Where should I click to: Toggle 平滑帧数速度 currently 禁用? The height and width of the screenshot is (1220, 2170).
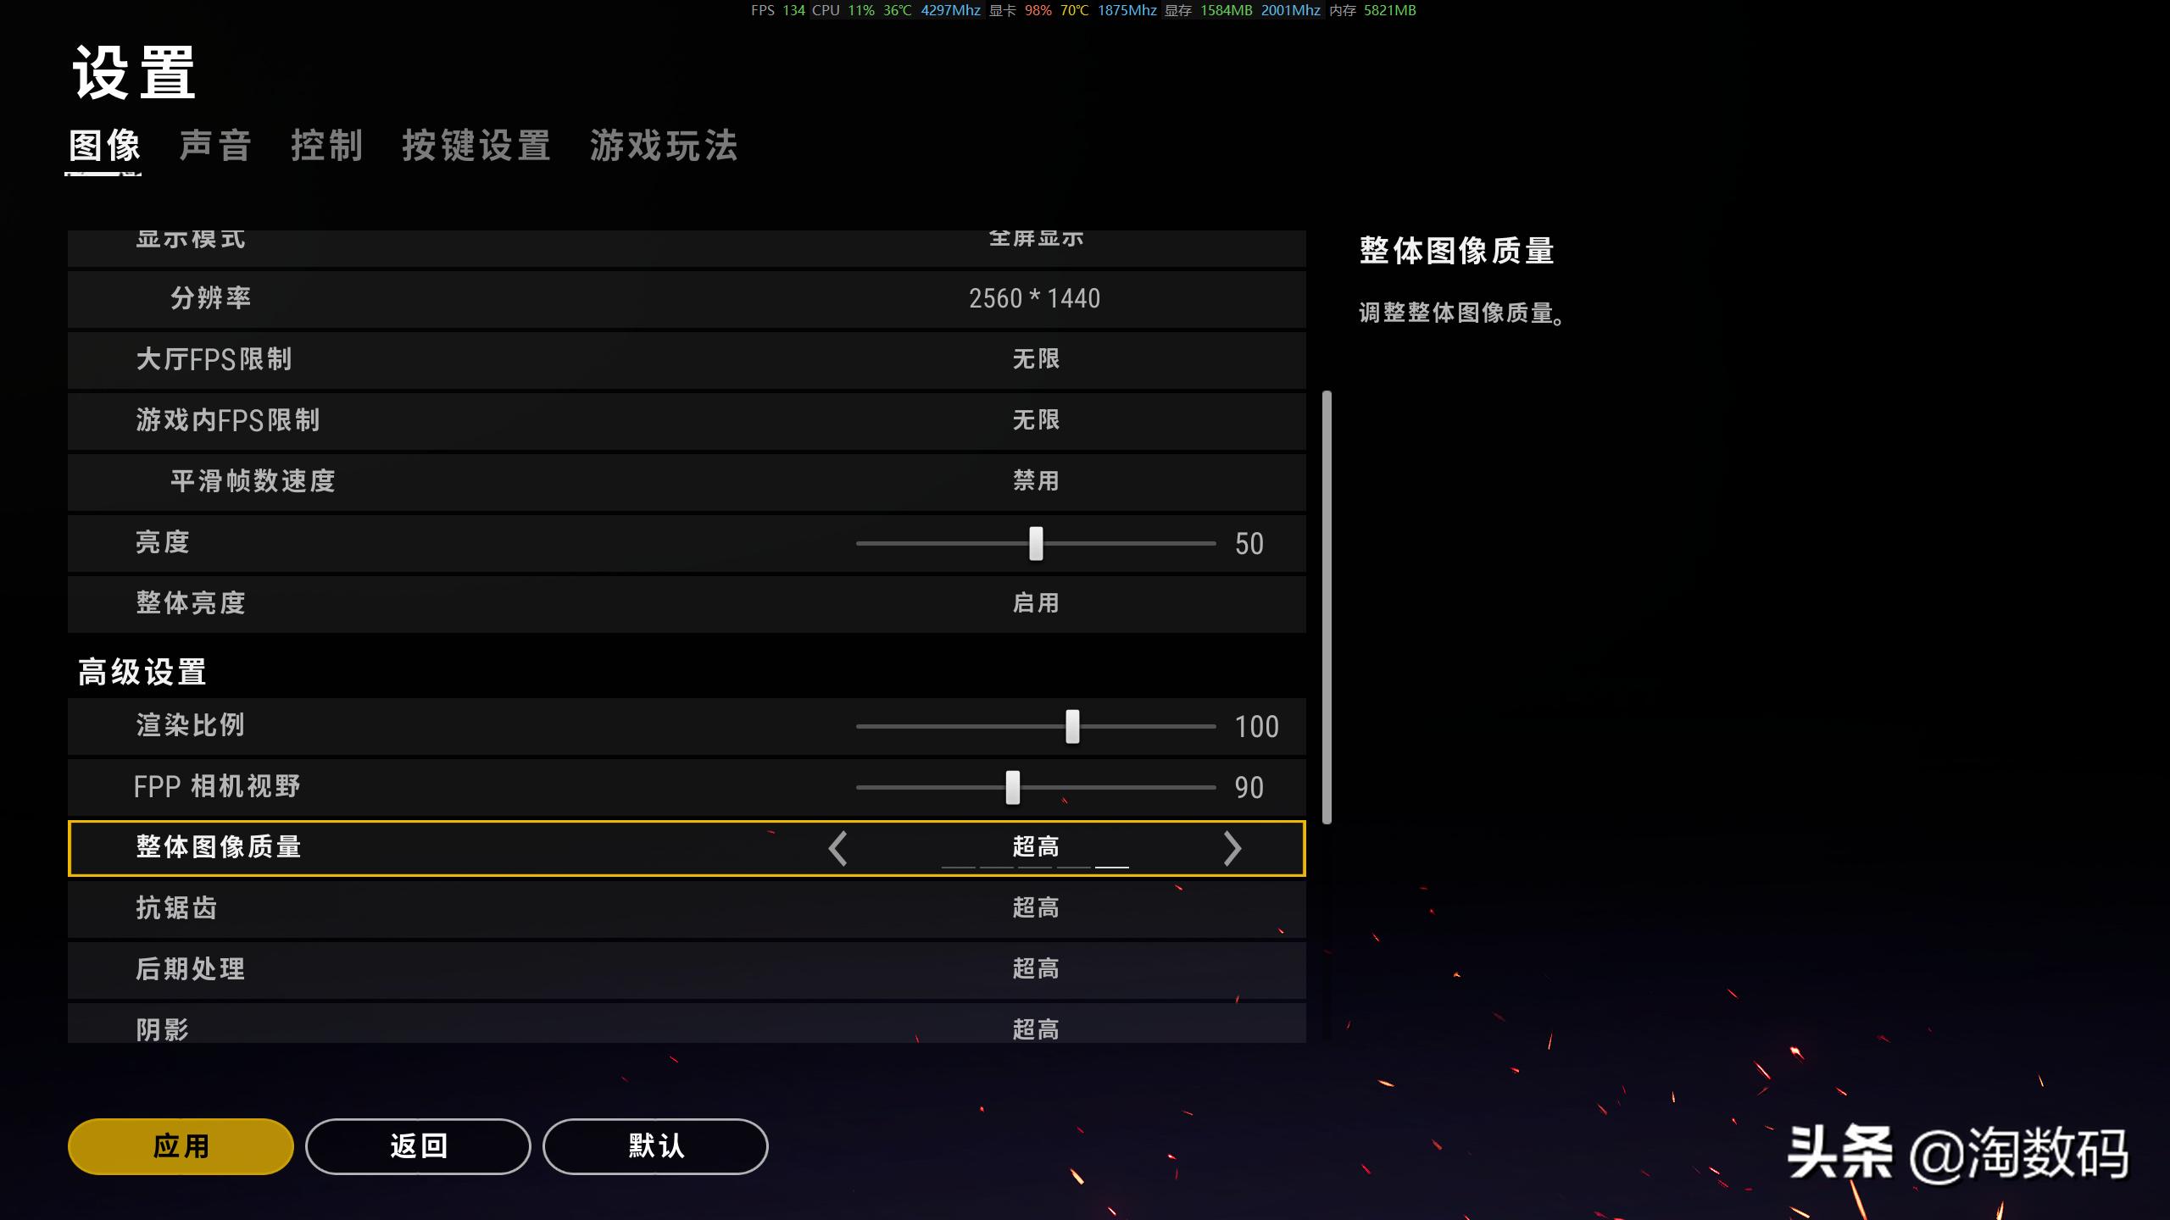tap(1036, 481)
